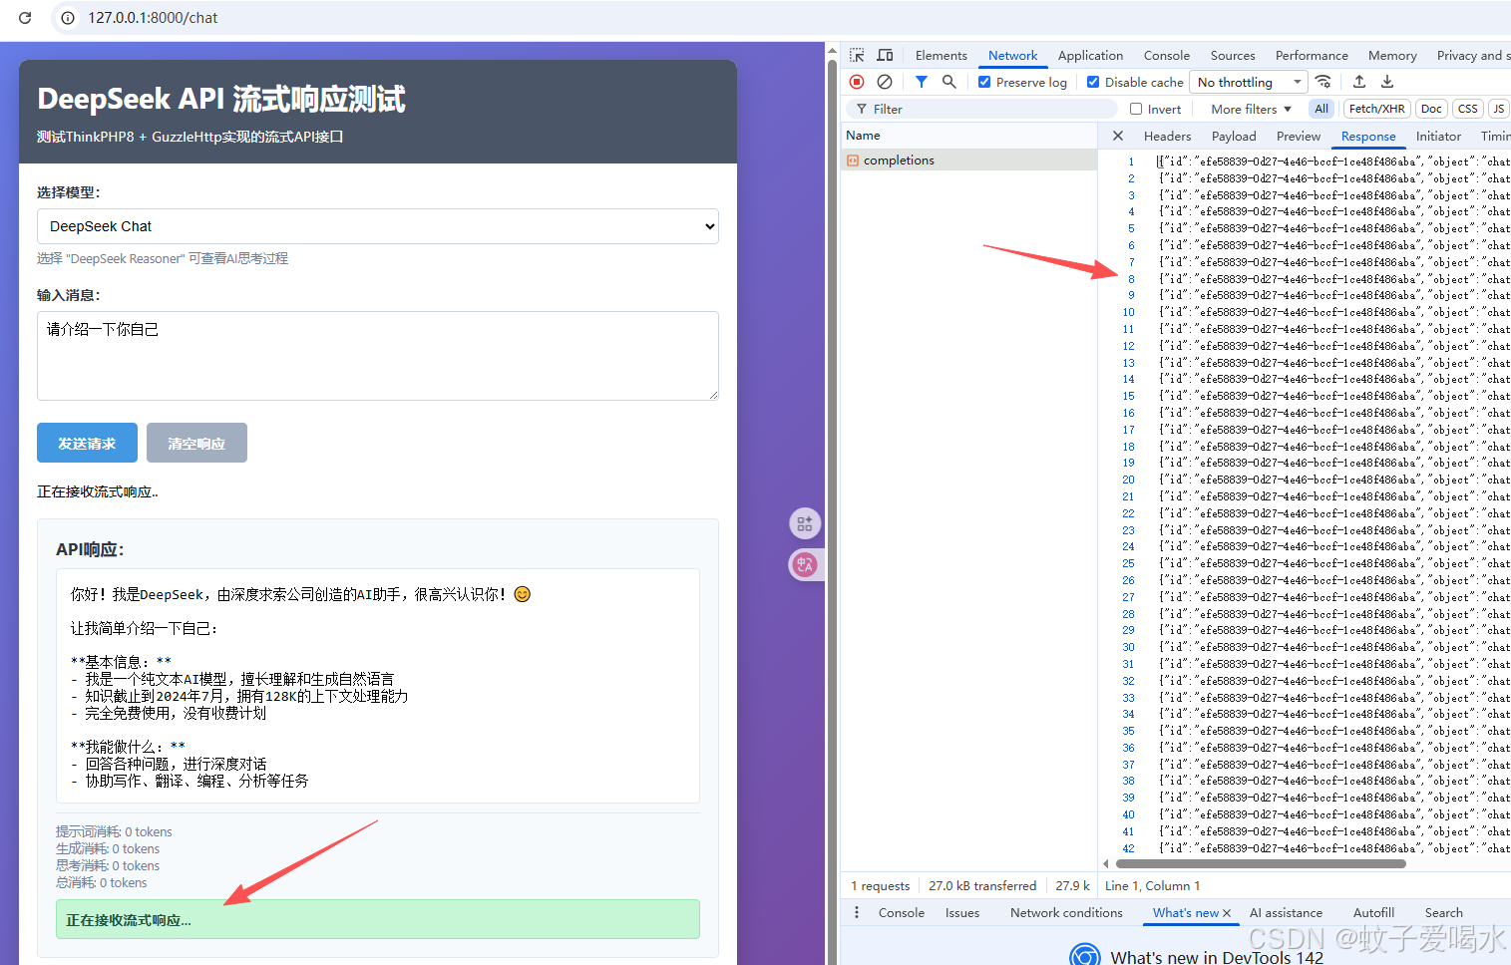1511x965 pixels.
Task: Clear the network log icon
Action: [x=885, y=82]
